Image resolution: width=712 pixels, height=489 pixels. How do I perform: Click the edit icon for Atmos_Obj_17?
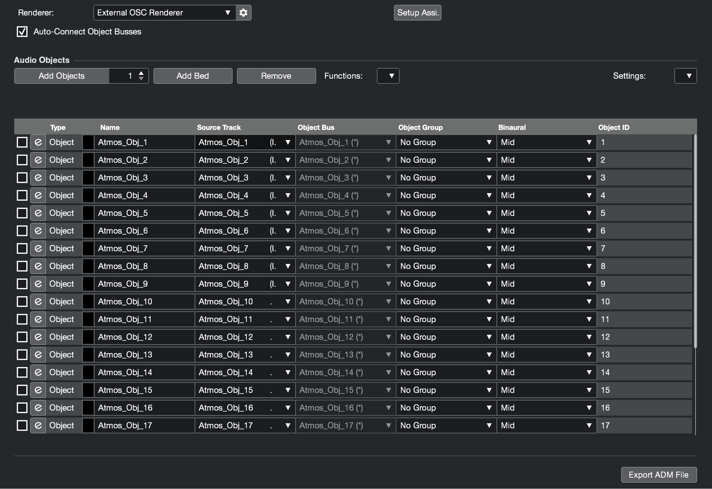coord(38,425)
